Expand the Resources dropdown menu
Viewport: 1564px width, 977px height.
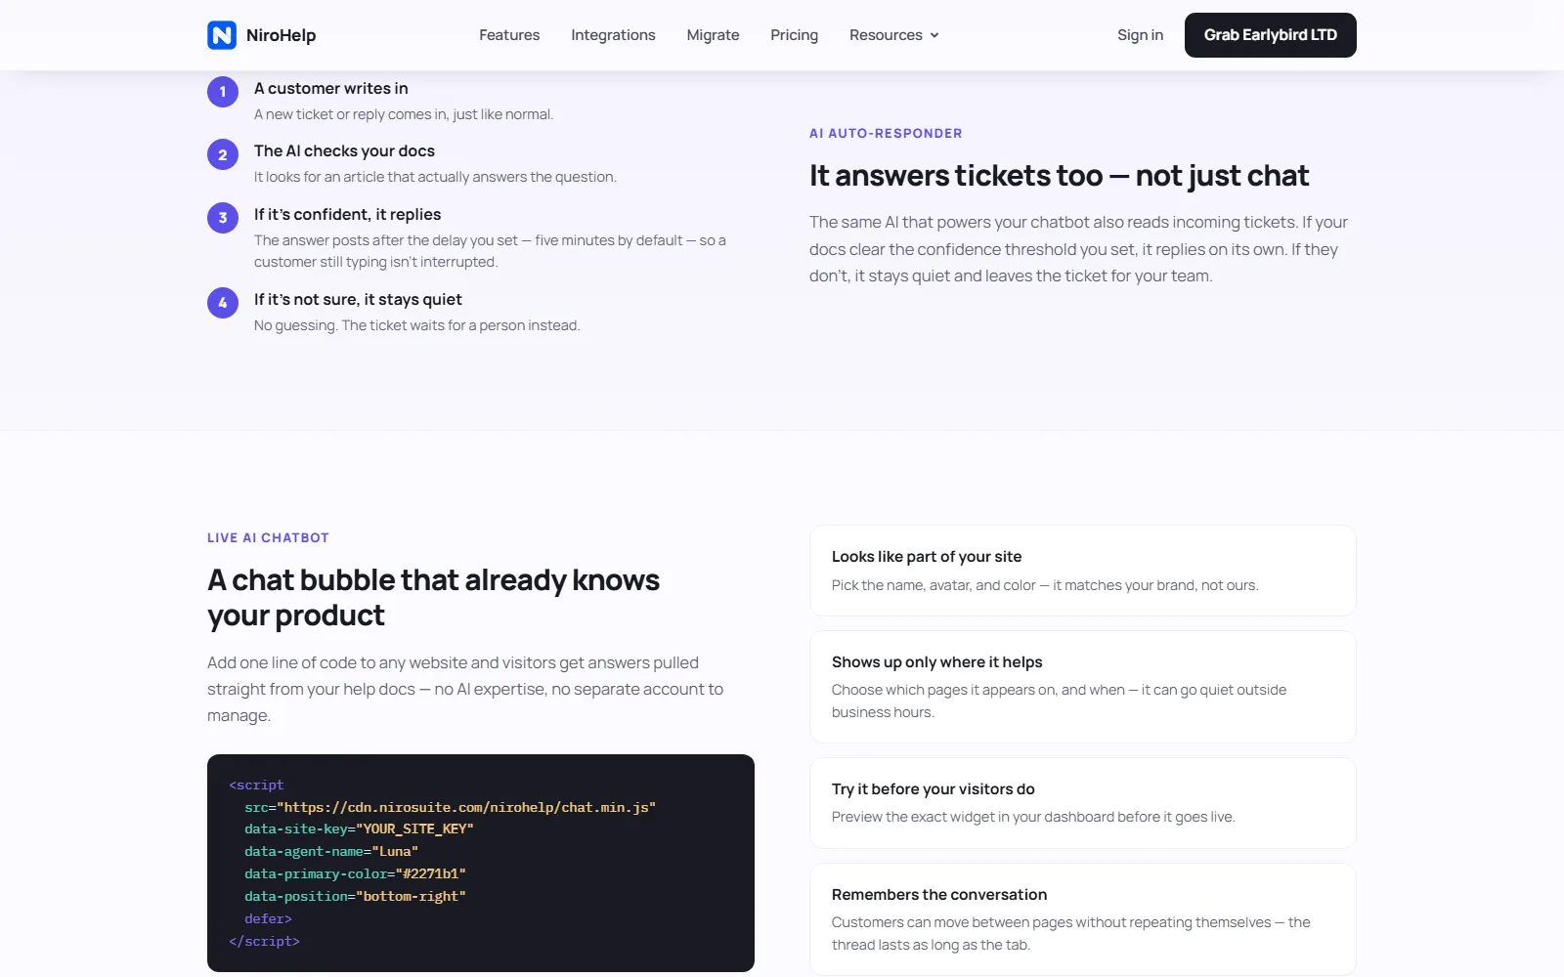[893, 35]
